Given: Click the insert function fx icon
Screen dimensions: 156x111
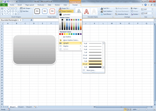Looking at the screenshot, I should (31, 20).
